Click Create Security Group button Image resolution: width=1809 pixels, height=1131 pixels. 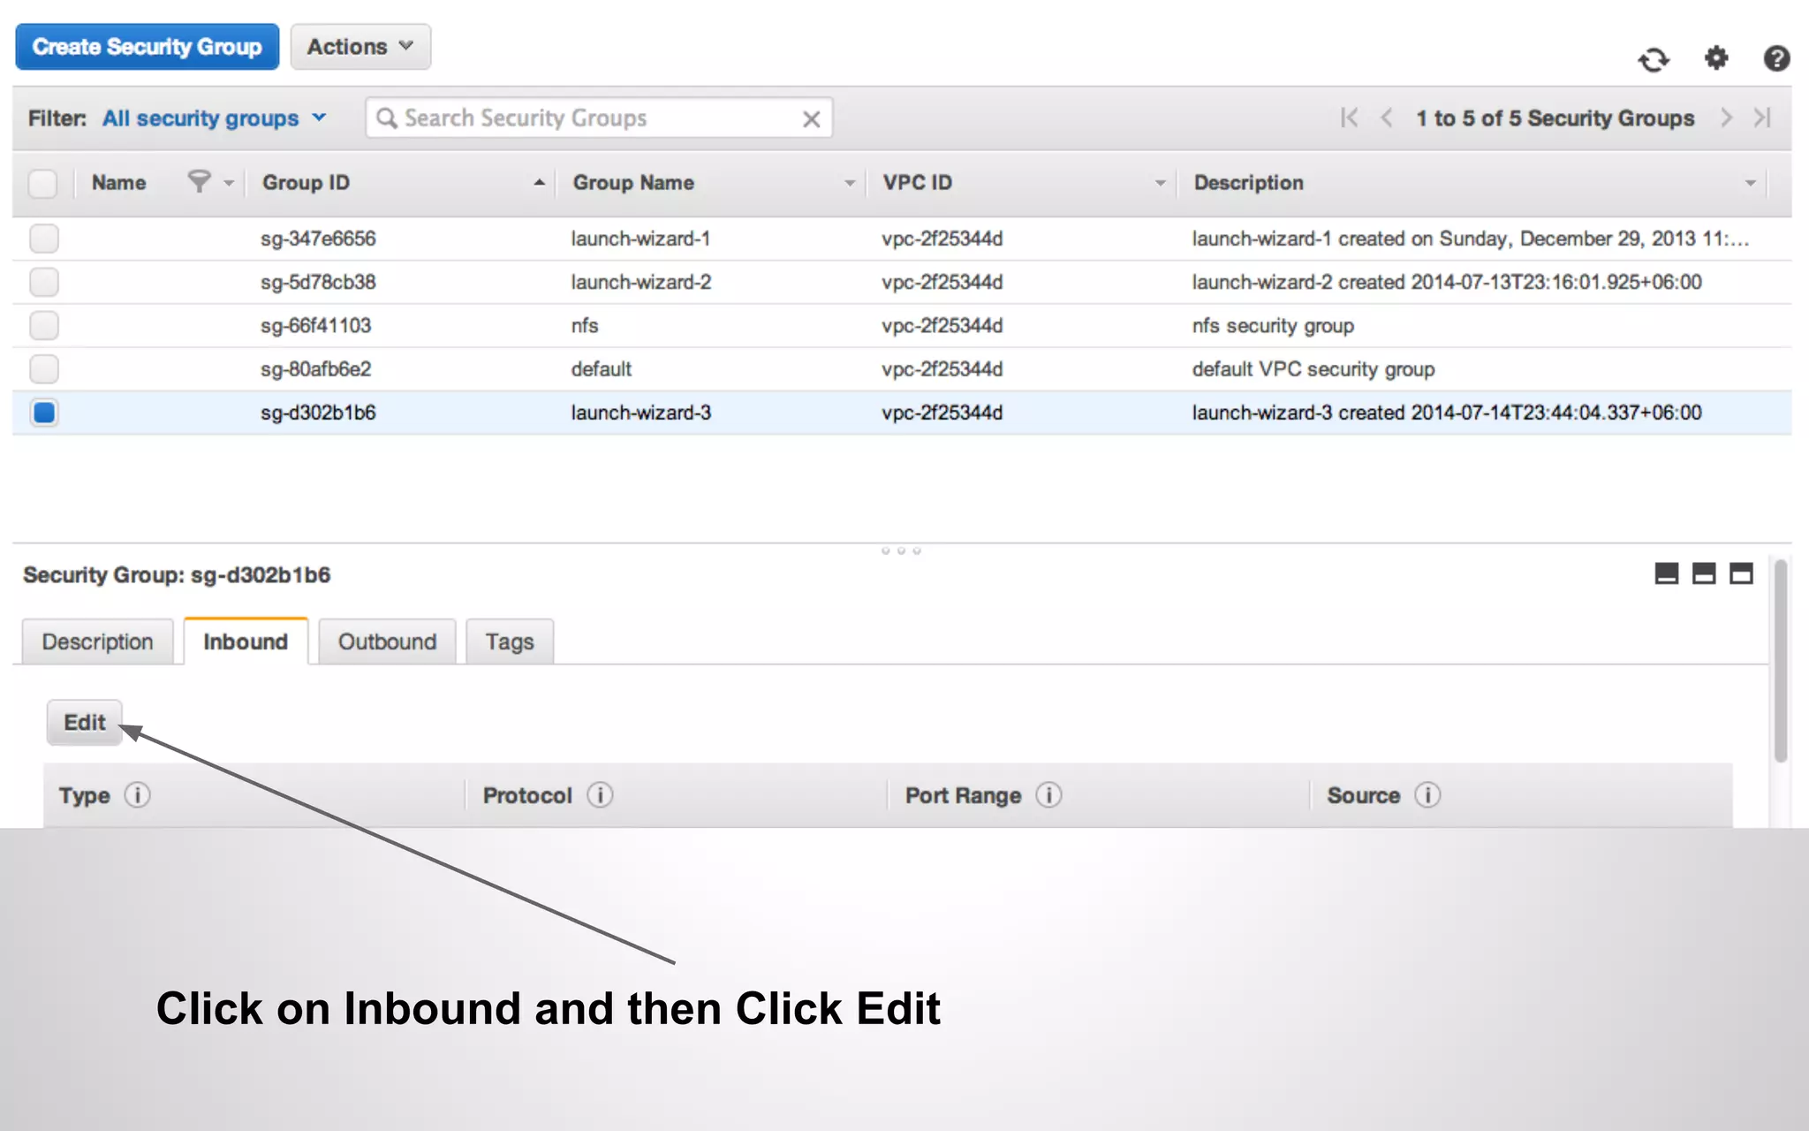pyautogui.click(x=148, y=47)
